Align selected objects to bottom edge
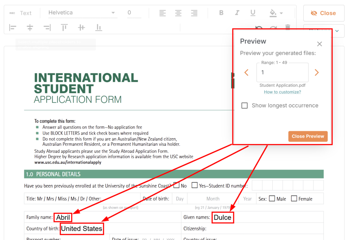The image size is (349, 240). pos(98,28)
